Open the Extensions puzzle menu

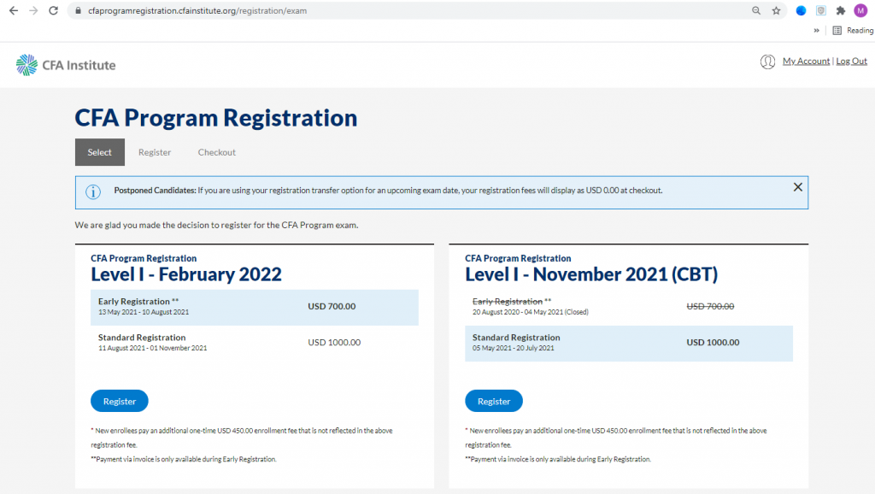[841, 10]
